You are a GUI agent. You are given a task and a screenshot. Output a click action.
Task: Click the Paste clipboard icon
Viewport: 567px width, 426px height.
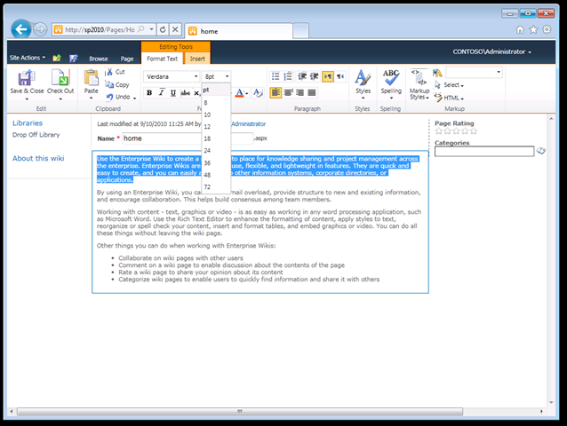tap(91, 78)
